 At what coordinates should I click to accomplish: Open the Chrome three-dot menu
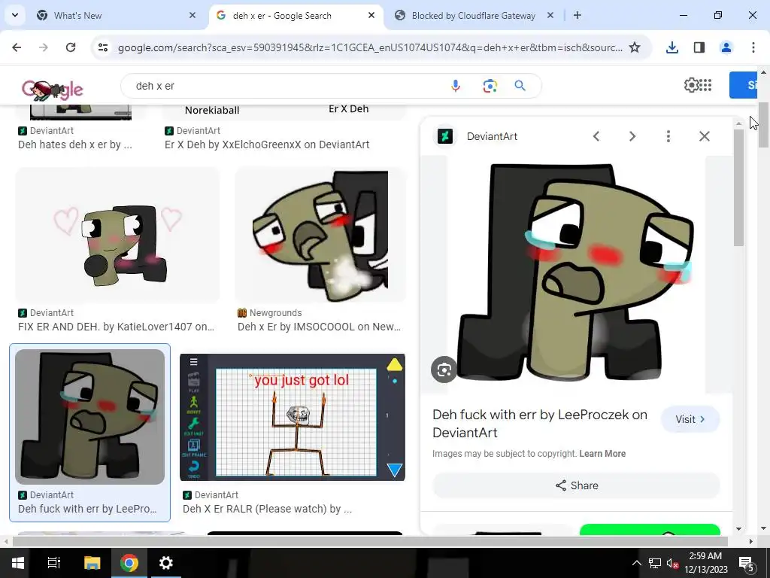coord(753,47)
